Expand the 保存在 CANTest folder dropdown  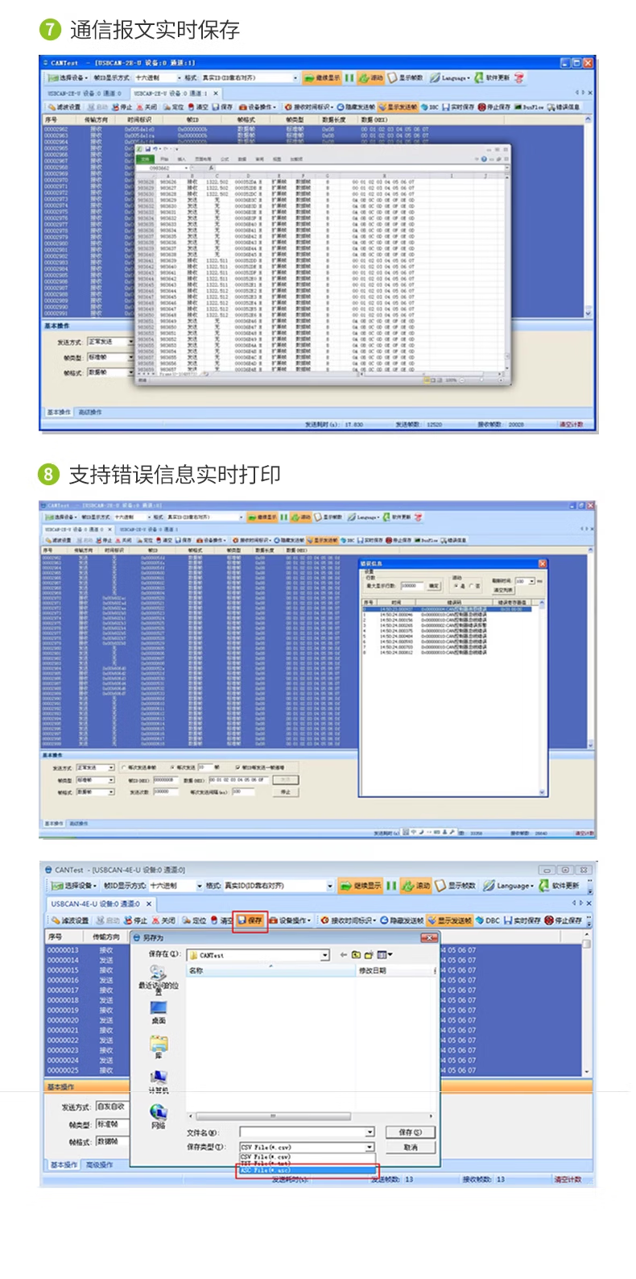tap(258, 955)
